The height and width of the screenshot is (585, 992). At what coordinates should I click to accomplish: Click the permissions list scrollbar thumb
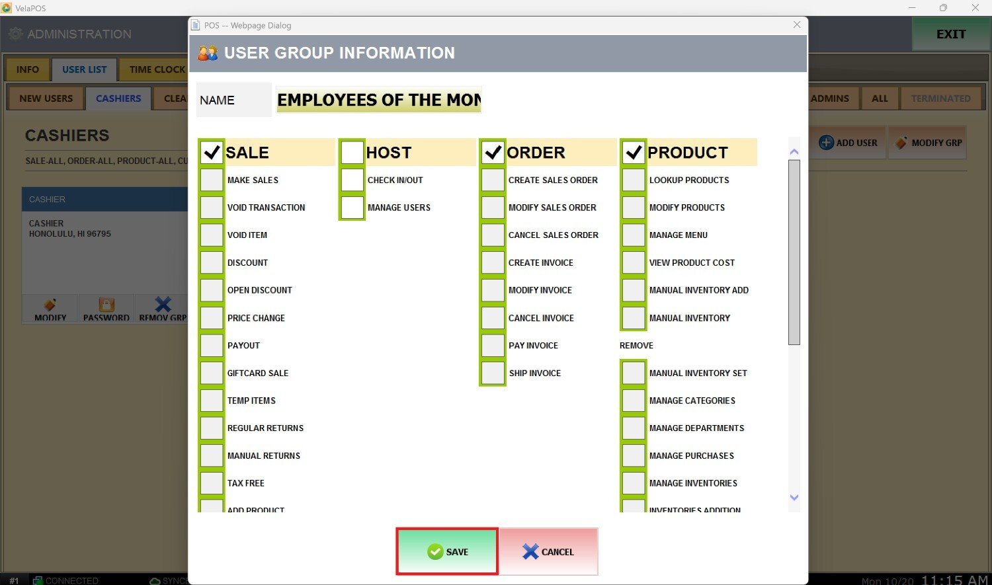[794, 251]
